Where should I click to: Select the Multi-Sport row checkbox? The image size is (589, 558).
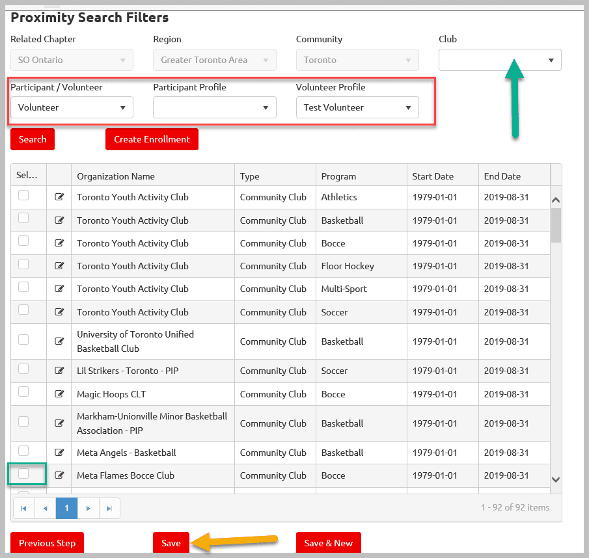pyautogui.click(x=23, y=287)
